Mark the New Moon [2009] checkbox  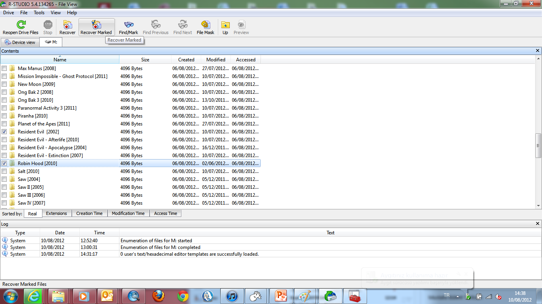(4, 84)
